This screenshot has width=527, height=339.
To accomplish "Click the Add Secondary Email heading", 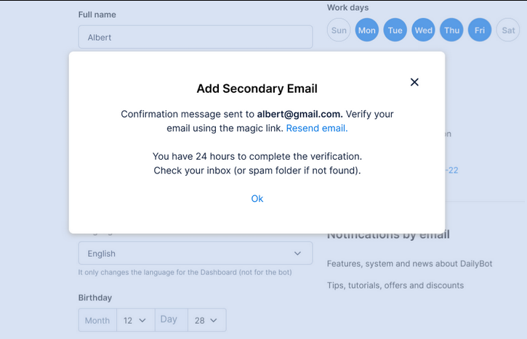I will pos(257,89).
